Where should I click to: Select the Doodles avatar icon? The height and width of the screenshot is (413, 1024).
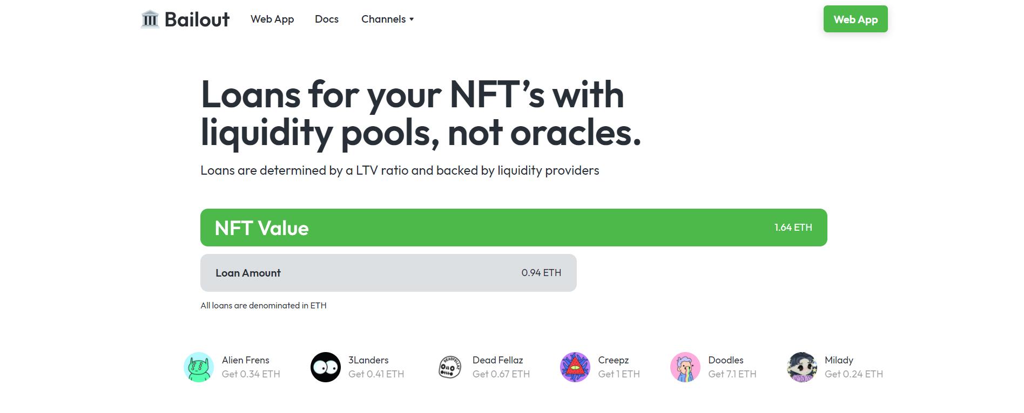pyautogui.click(x=685, y=367)
